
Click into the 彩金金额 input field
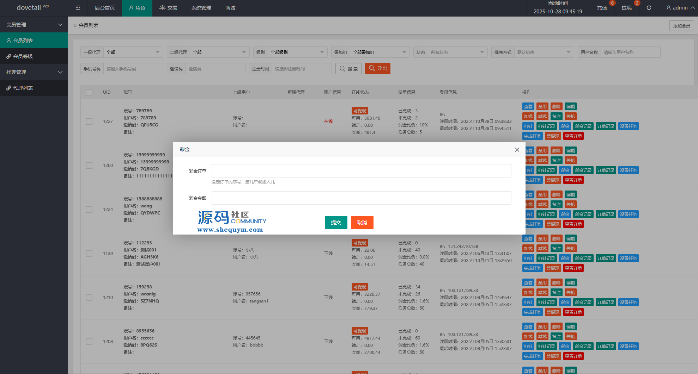click(361, 198)
